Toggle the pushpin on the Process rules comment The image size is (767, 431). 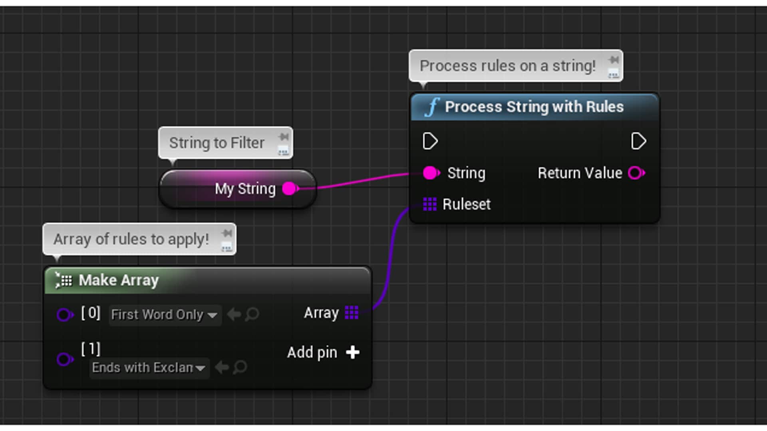(614, 60)
